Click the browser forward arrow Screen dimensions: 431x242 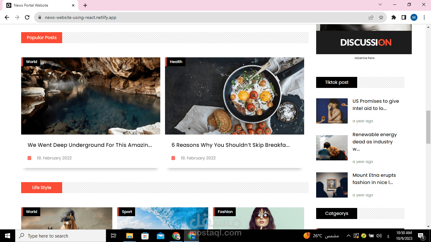[17, 17]
